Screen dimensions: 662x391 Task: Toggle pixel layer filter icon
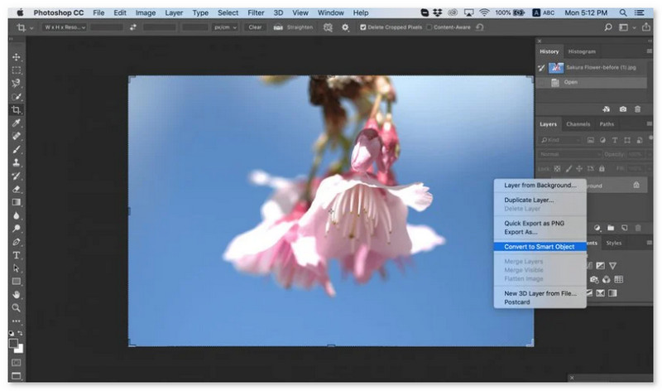point(591,140)
